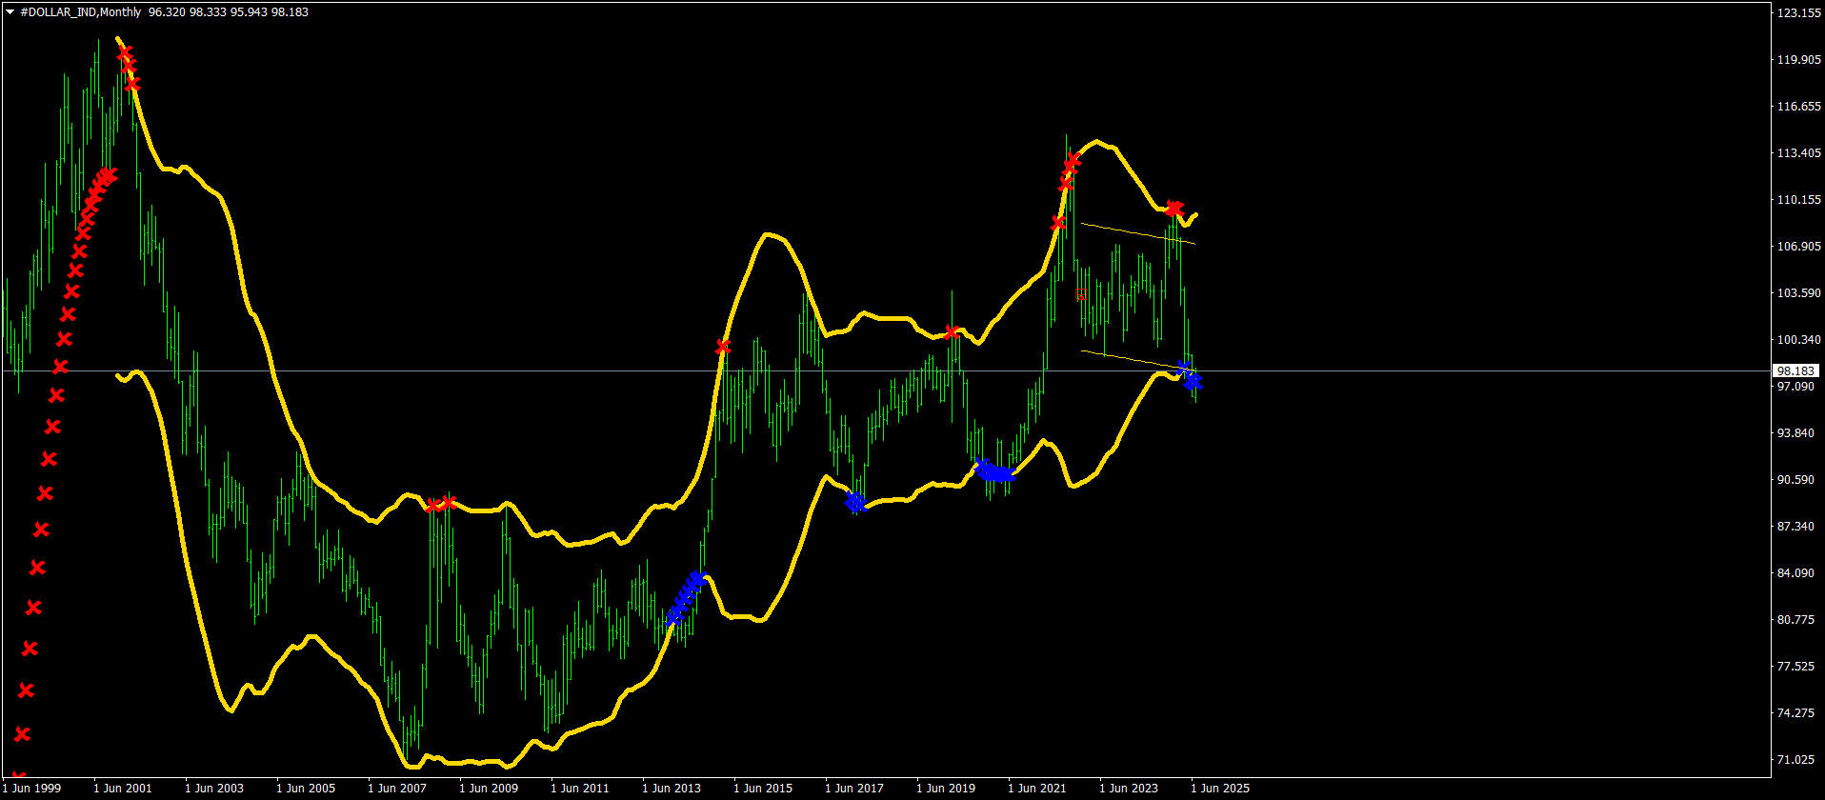Select red X cluster at the 2024 peak
Viewport: 1825px width, 800px height.
point(1174,209)
